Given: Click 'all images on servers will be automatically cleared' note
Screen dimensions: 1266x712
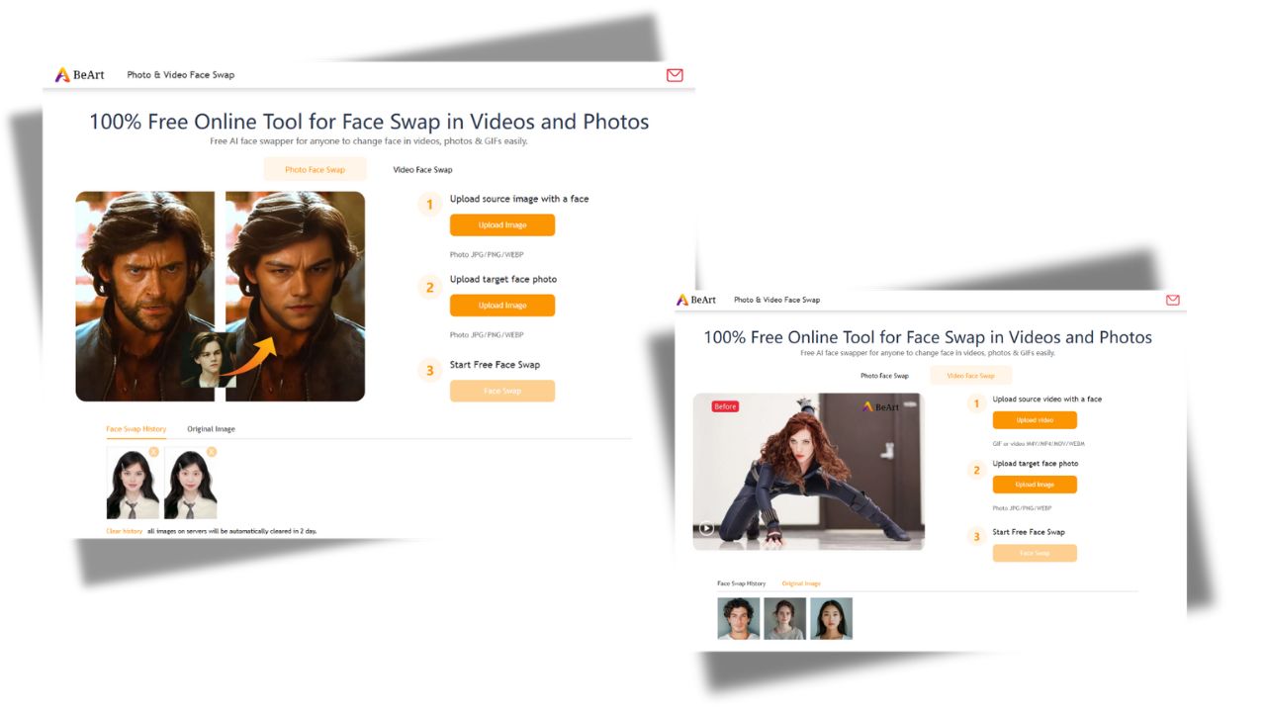Looking at the screenshot, I should (232, 531).
